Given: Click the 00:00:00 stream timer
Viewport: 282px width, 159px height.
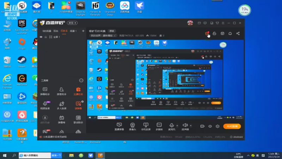Looking at the screenshot, I should (x=238, y=137).
